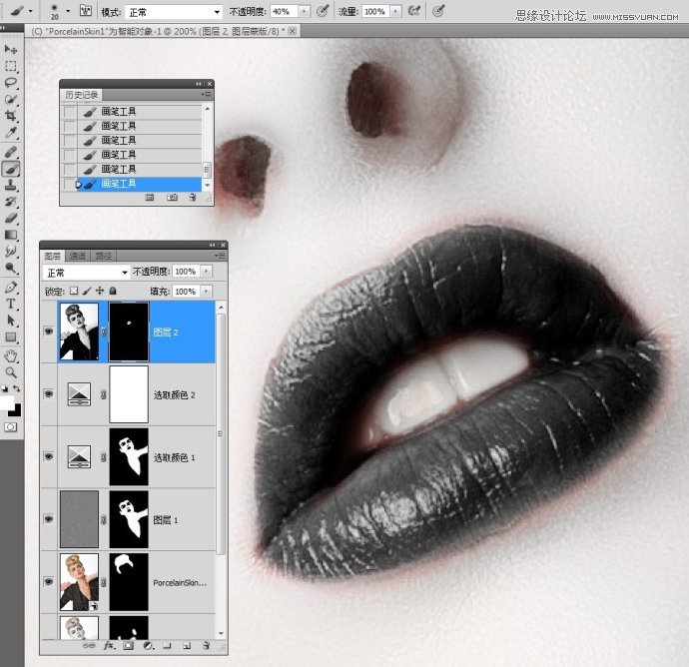689x667 pixels.
Task: Select the Lasso tool
Action: click(11, 83)
